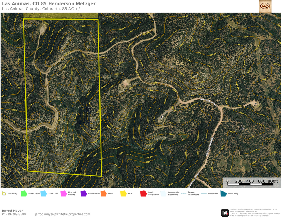Click the Land id logo icon

225,212
